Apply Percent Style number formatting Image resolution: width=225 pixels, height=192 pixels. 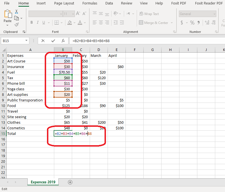click(192, 23)
